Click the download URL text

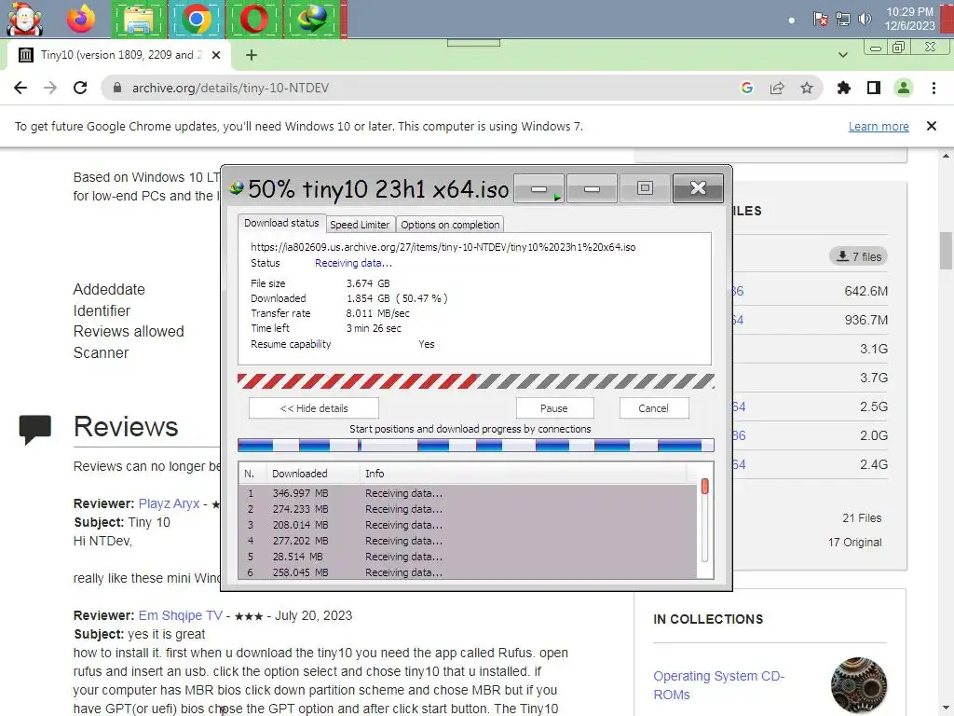443,246
